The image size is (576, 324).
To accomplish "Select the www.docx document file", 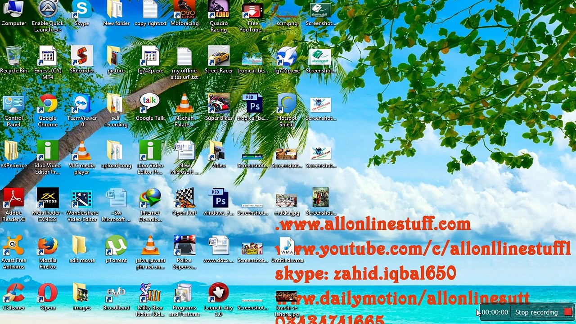I will [x=219, y=250].
